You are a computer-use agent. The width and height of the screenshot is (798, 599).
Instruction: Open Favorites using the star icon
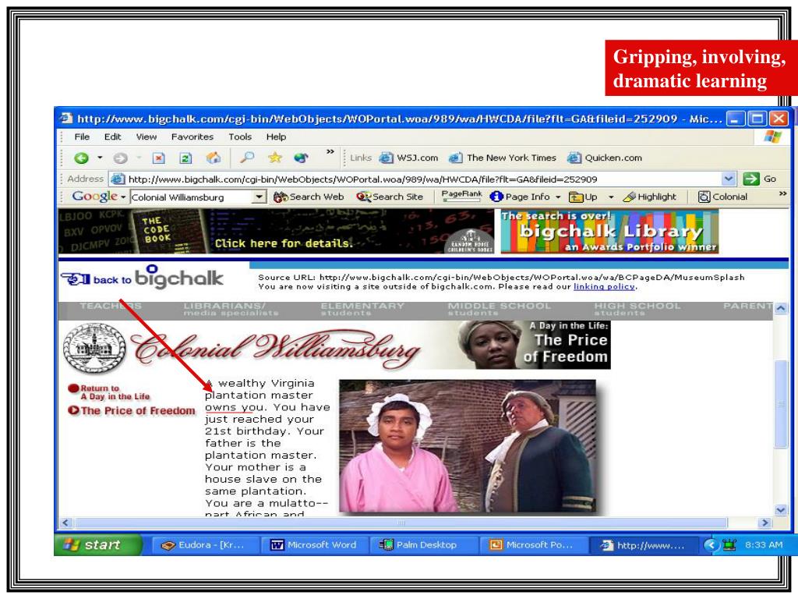click(x=275, y=158)
